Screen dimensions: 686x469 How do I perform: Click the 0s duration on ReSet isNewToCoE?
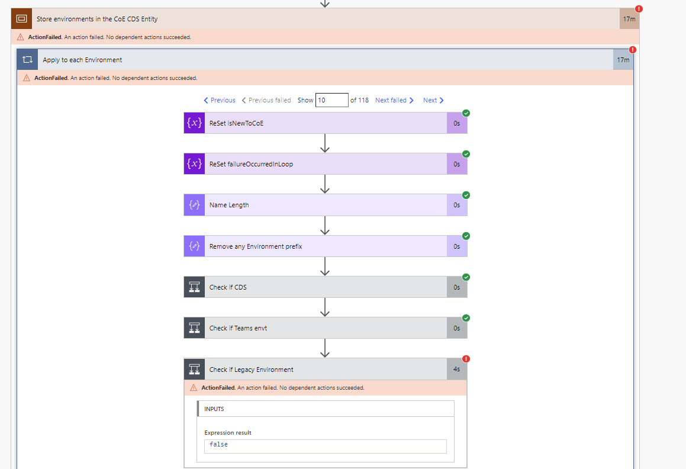tap(457, 123)
